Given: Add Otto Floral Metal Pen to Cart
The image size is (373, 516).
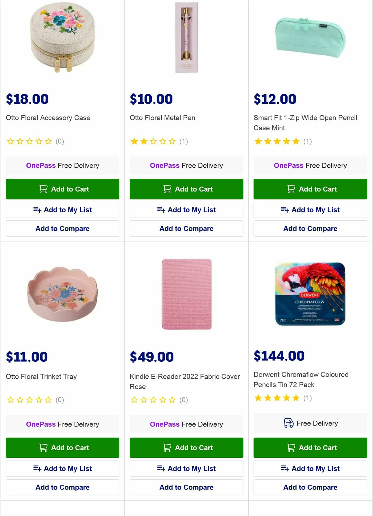Looking at the screenshot, I should [186, 189].
